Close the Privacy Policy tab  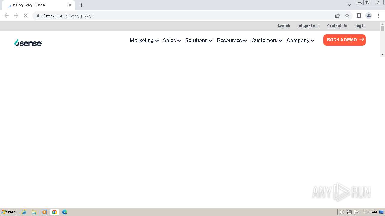(x=70, y=5)
